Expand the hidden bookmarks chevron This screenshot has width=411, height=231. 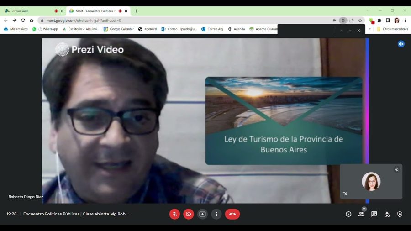[370, 29]
